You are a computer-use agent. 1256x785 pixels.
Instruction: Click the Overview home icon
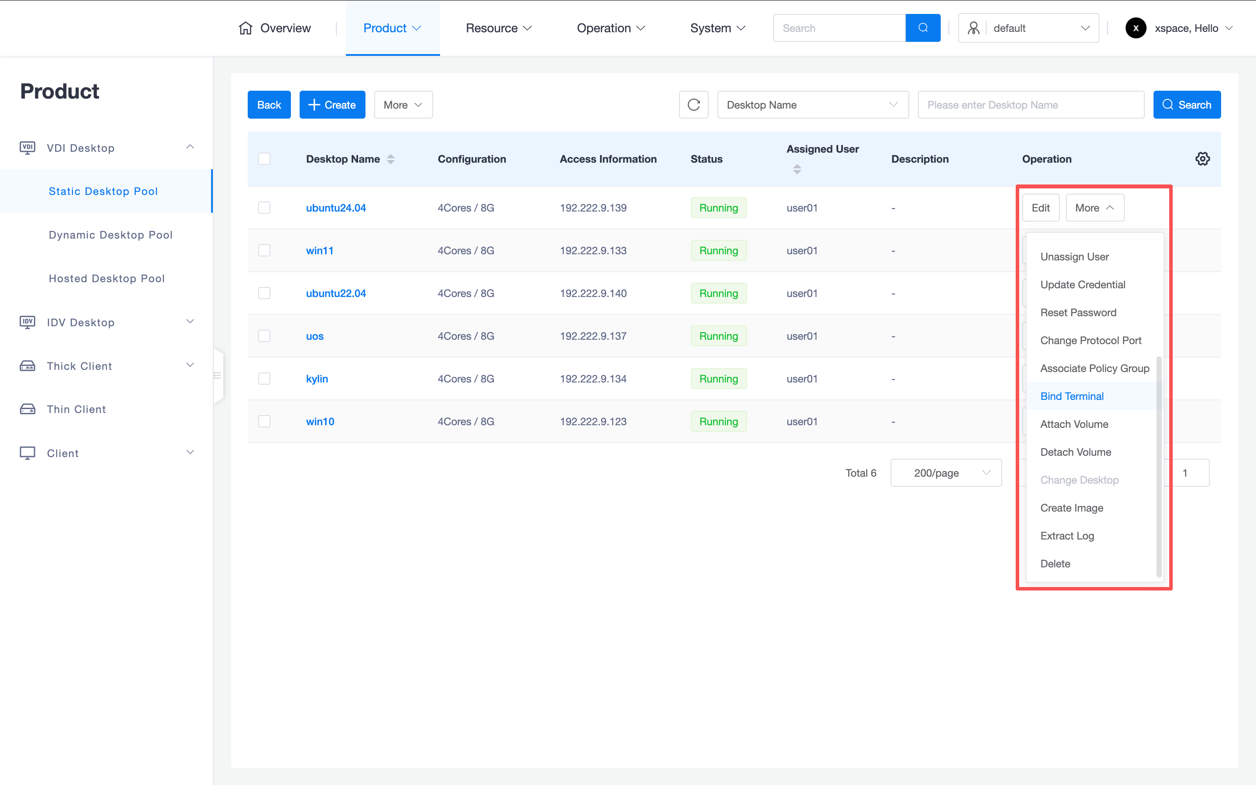(x=246, y=28)
